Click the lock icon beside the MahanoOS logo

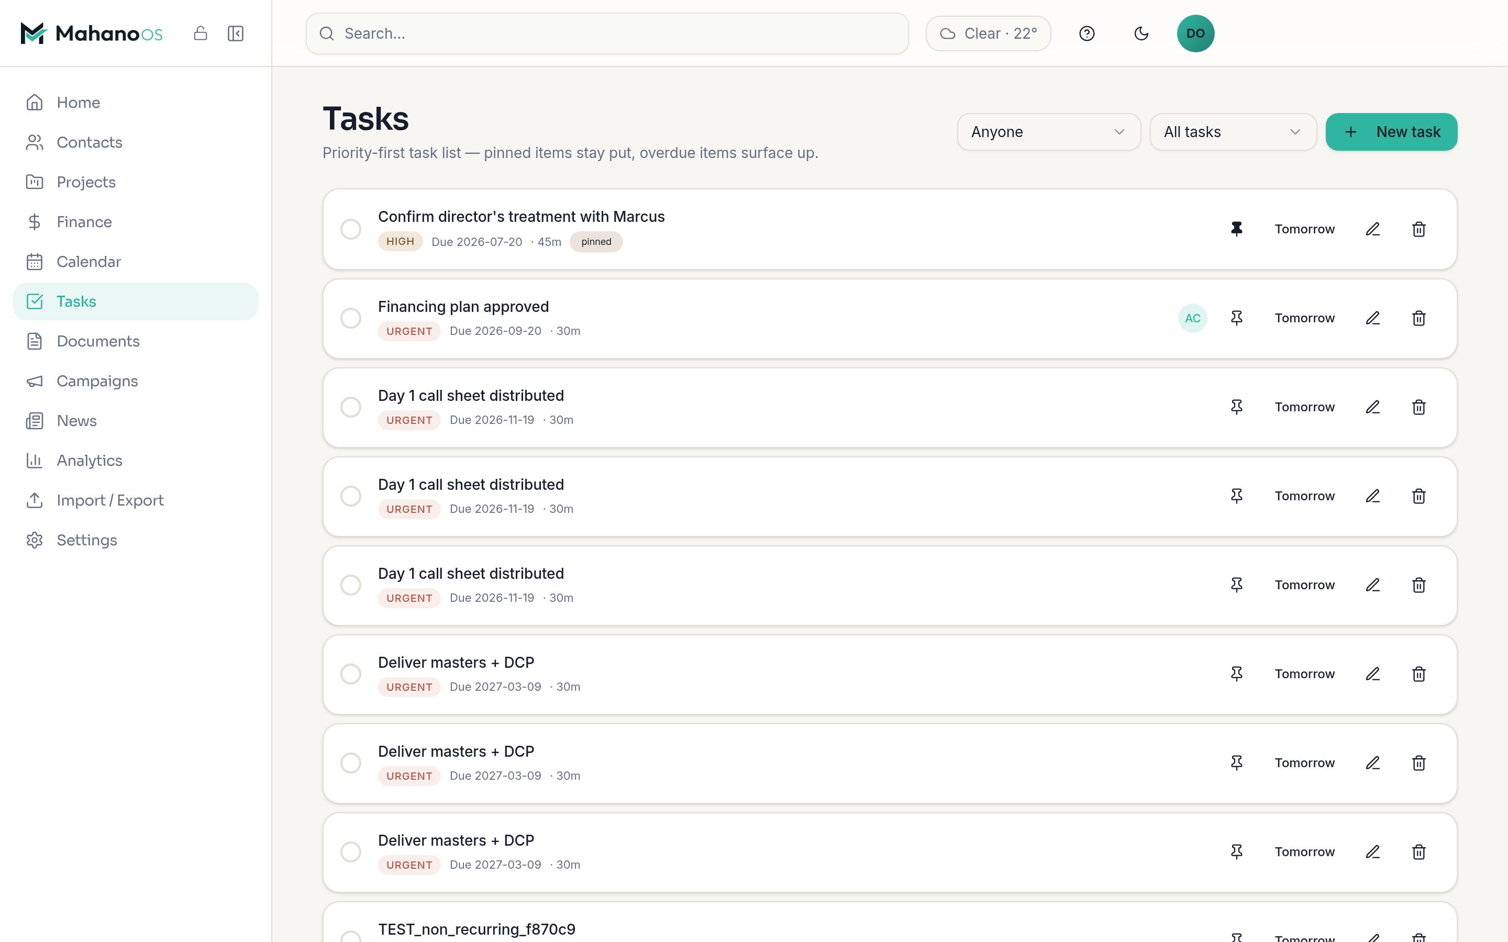click(x=200, y=33)
